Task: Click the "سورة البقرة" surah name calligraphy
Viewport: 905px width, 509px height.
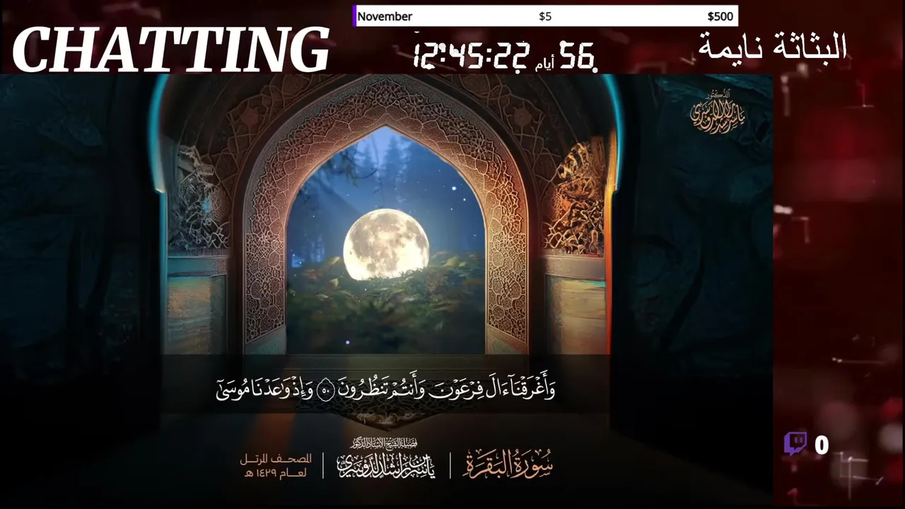Action: [508, 463]
